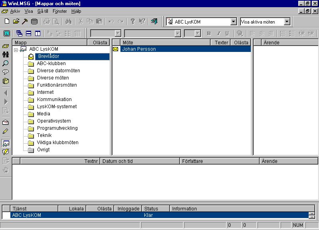Open the Hjälp menu
Image resolution: width=319 pixels, height=230 pixels.
76,11
